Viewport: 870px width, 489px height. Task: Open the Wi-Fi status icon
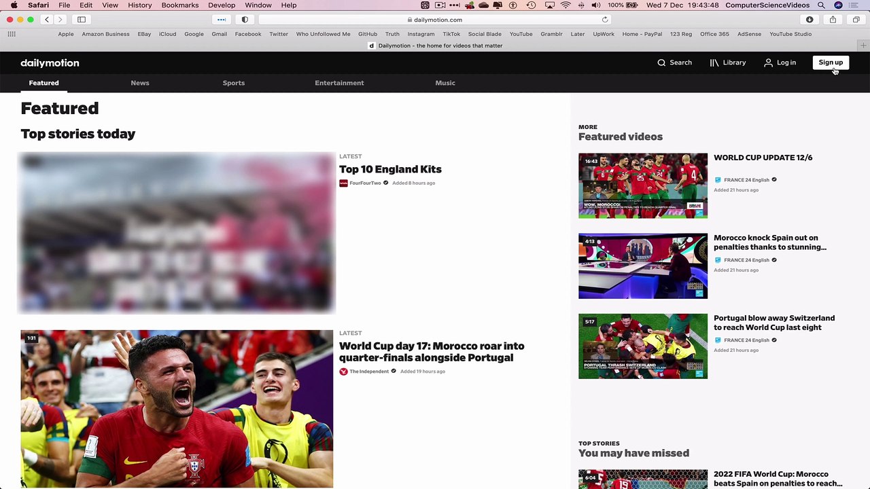pyautogui.click(x=565, y=5)
